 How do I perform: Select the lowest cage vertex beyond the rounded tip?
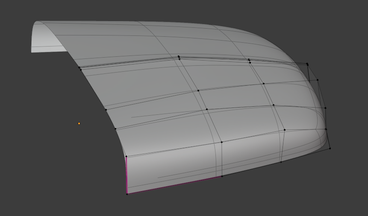(x=330, y=148)
